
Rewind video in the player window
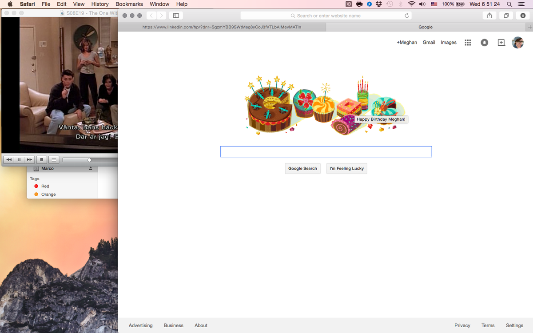[9, 159]
